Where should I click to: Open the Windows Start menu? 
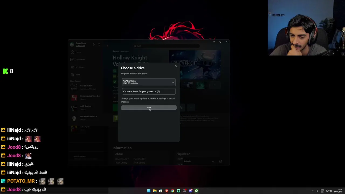coord(149,191)
